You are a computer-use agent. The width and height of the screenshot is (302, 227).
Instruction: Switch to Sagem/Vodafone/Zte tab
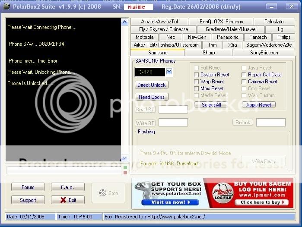click(x=269, y=45)
